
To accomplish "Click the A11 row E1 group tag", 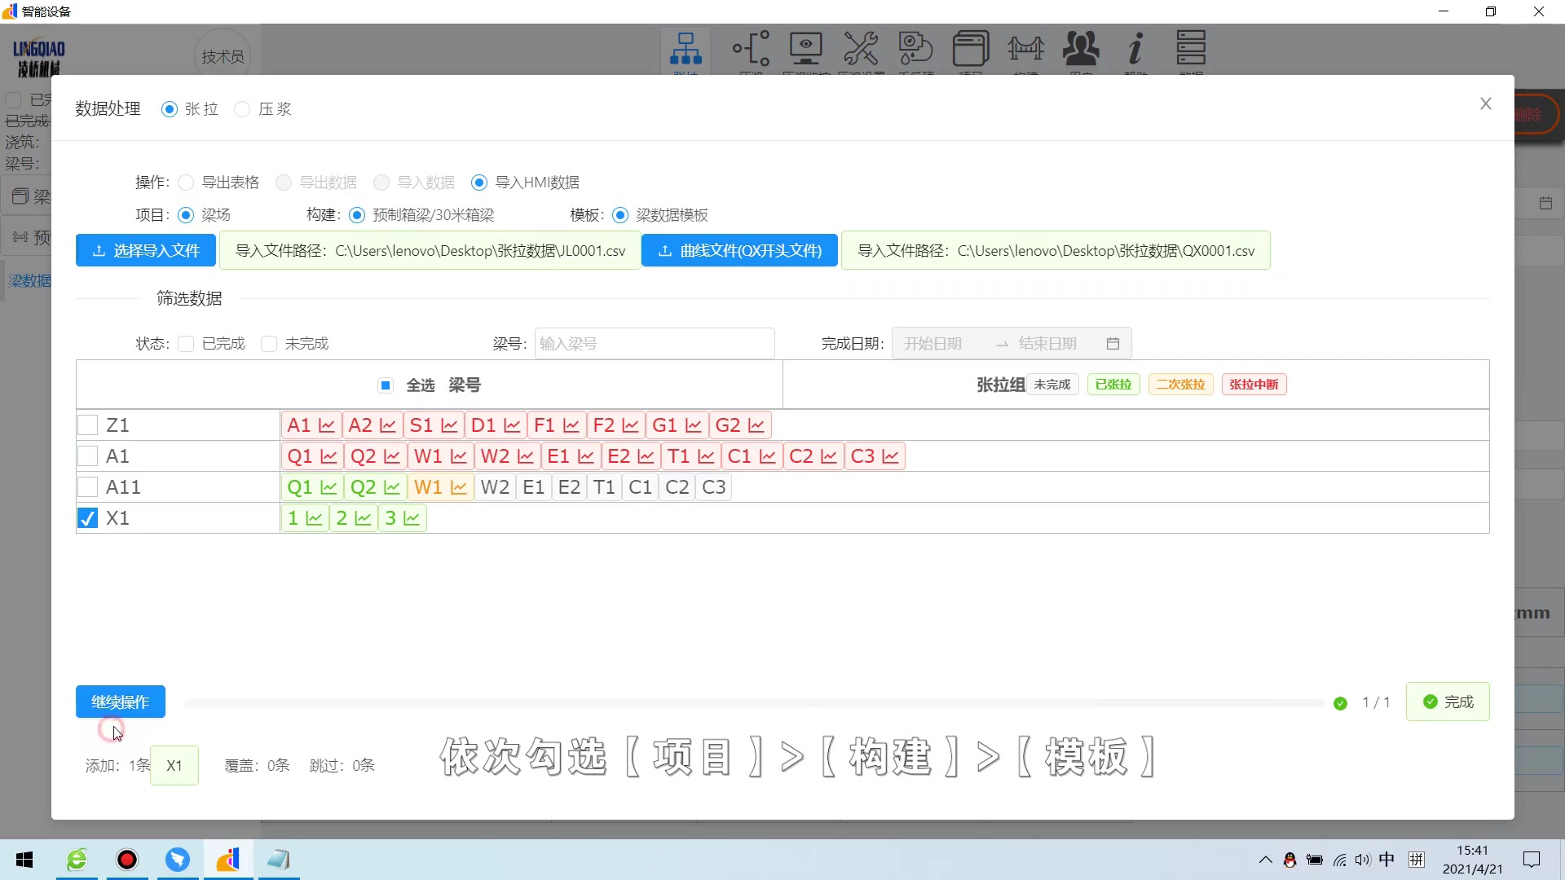I will (533, 487).
